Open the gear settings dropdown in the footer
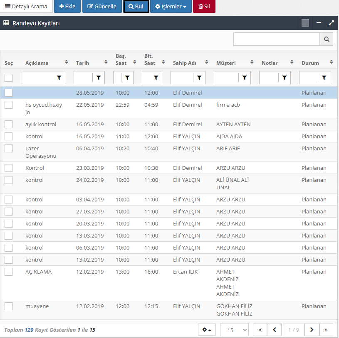 pyautogui.click(x=207, y=330)
